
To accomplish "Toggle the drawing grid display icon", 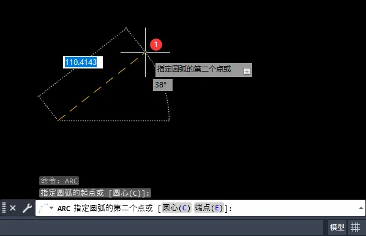I will coord(355,227).
